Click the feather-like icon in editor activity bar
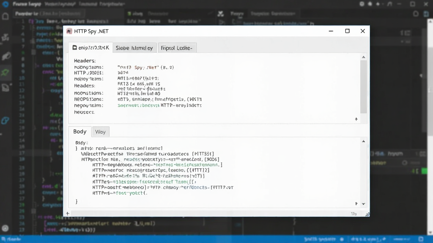This screenshot has height=243, width=433. pyautogui.click(x=6, y=56)
